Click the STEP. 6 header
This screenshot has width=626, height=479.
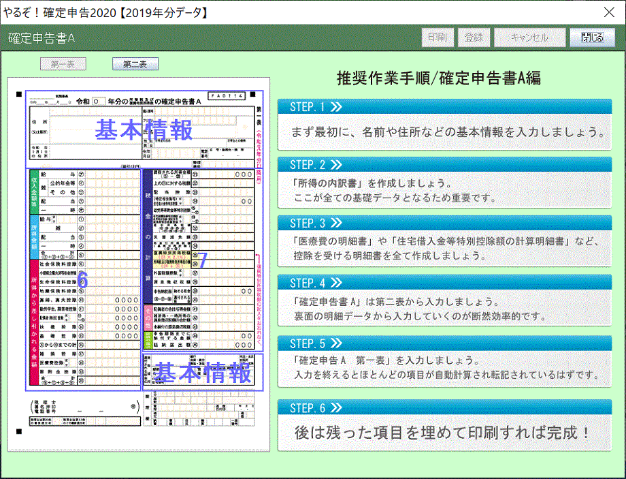click(x=445, y=407)
